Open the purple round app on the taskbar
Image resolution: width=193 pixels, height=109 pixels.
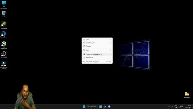[x=109, y=107]
